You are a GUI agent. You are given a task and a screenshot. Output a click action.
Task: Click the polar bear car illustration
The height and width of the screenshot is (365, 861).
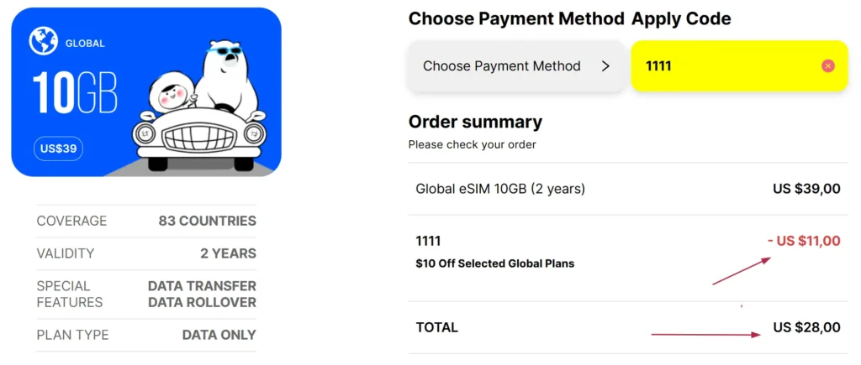point(199,105)
